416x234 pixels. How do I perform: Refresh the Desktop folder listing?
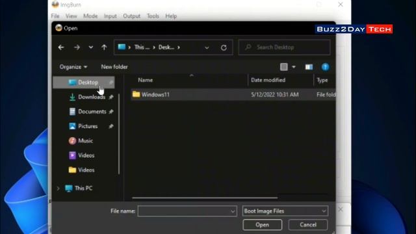[x=224, y=47]
